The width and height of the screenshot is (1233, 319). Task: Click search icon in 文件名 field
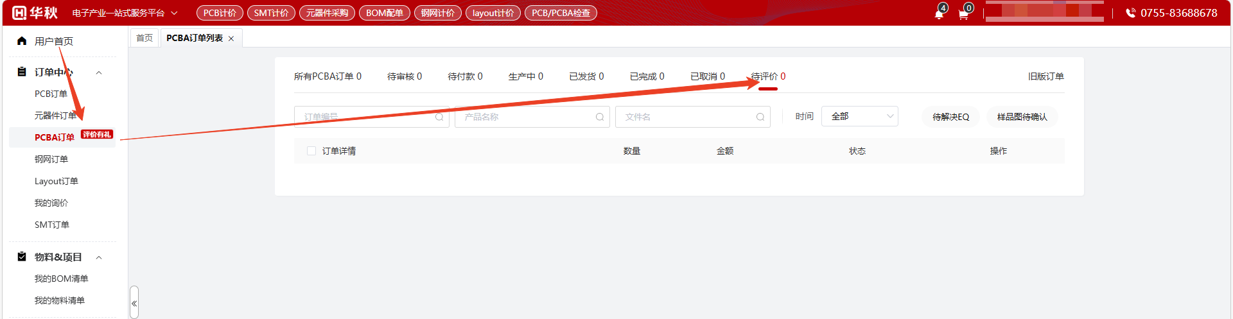(x=760, y=117)
